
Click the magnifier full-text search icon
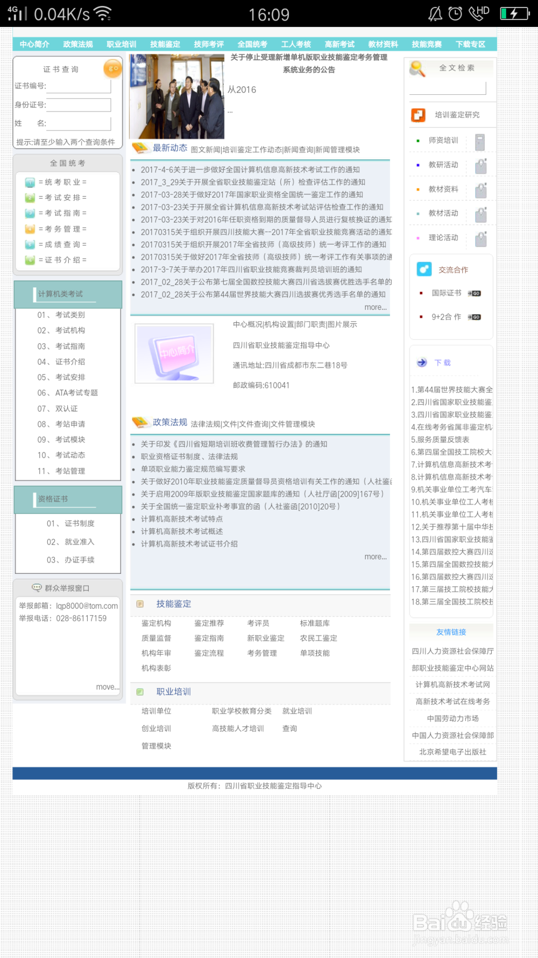click(417, 69)
